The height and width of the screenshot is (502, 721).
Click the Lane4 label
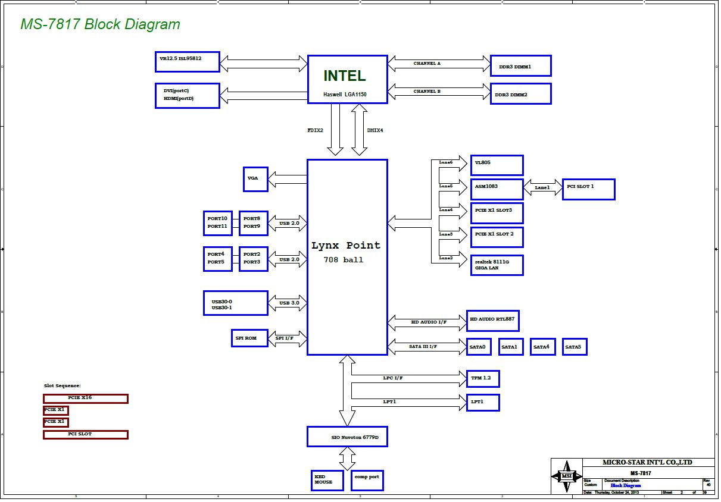click(x=446, y=210)
